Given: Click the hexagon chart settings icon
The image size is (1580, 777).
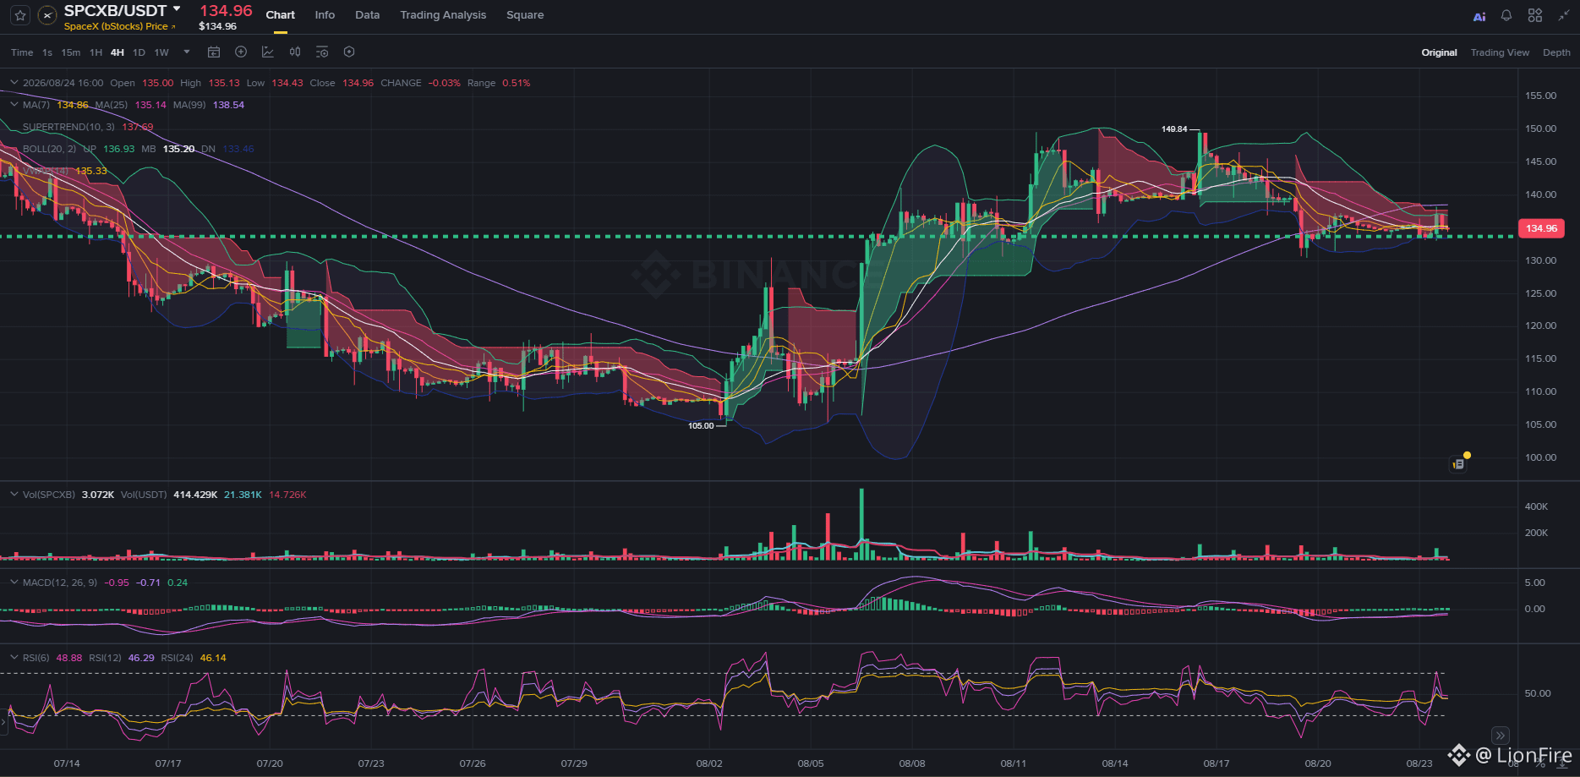Looking at the screenshot, I should (x=349, y=52).
